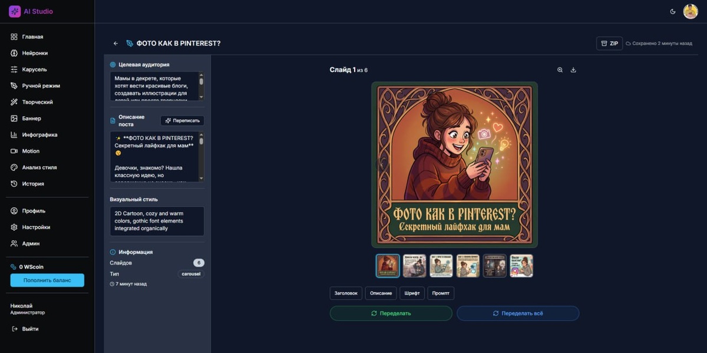Select the fifth slide thumbnail
The width and height of the screenshot is (707, 353).
[494, 266]
